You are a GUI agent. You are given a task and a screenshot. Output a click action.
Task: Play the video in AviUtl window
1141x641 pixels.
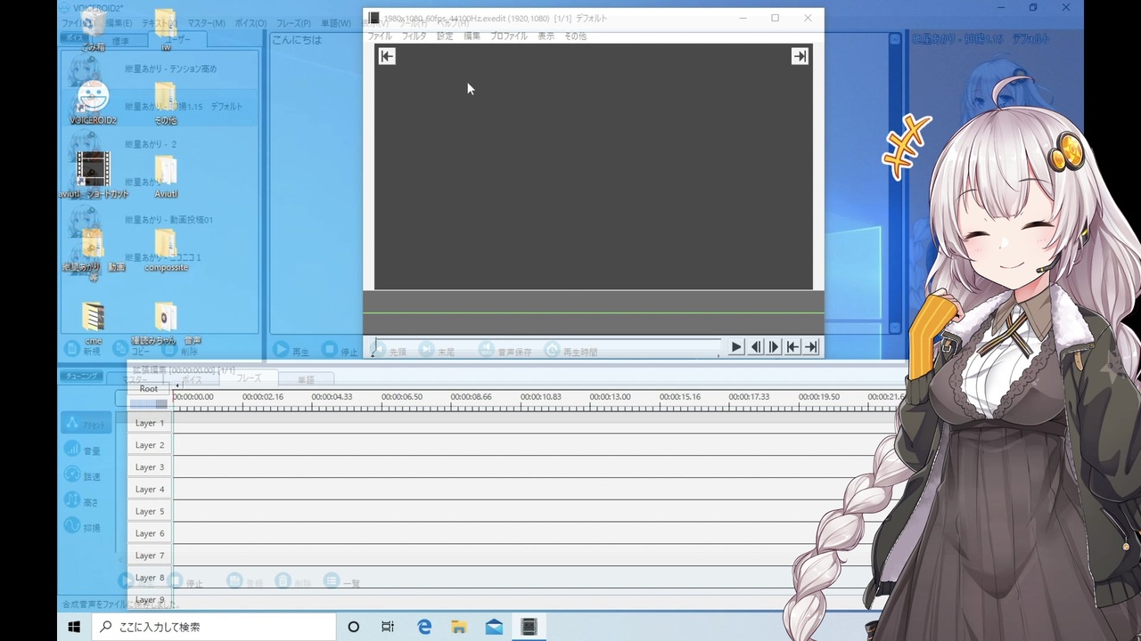point(736,347)
